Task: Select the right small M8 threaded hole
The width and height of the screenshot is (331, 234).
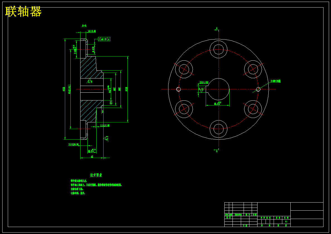Action: (x=258, y=89)
